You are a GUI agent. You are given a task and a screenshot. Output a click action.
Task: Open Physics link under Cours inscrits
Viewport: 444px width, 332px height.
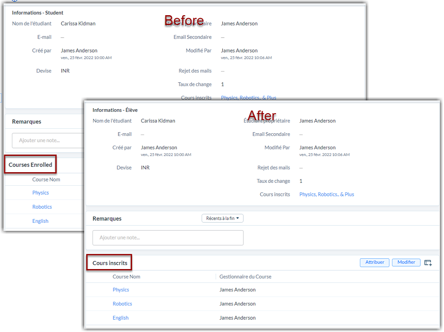[x=121, y=290]
